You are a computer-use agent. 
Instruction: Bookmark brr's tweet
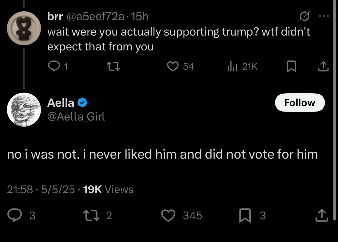click(292, 66)
